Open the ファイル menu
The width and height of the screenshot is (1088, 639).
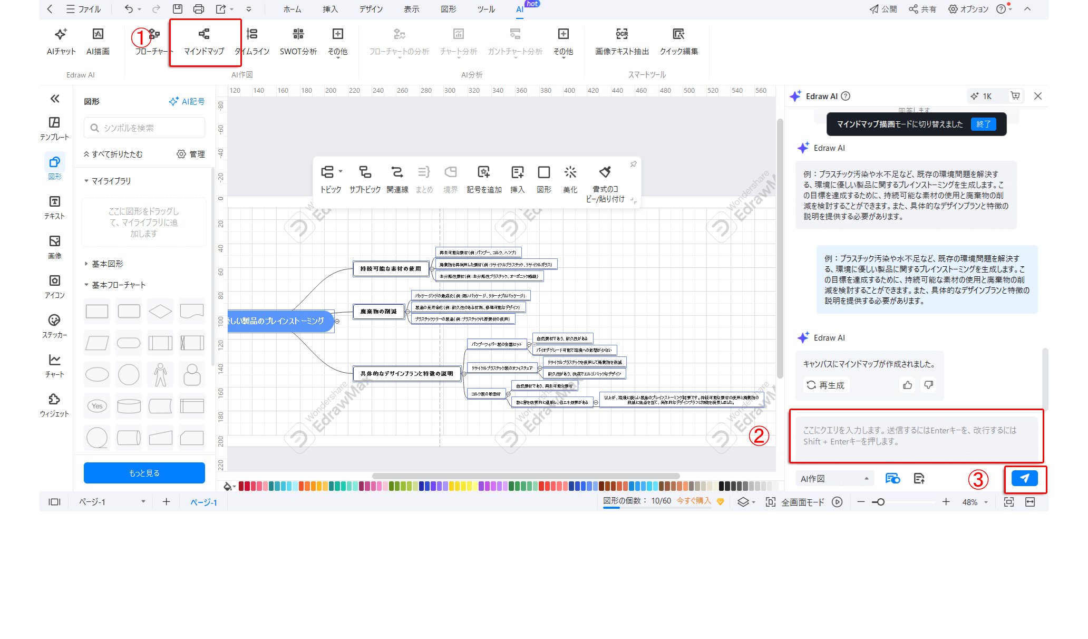click(x=84, y=9)
